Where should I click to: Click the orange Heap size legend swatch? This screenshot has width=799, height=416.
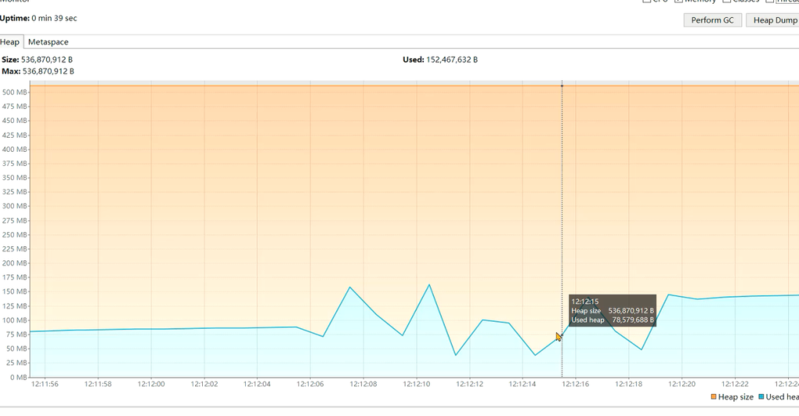713,397
